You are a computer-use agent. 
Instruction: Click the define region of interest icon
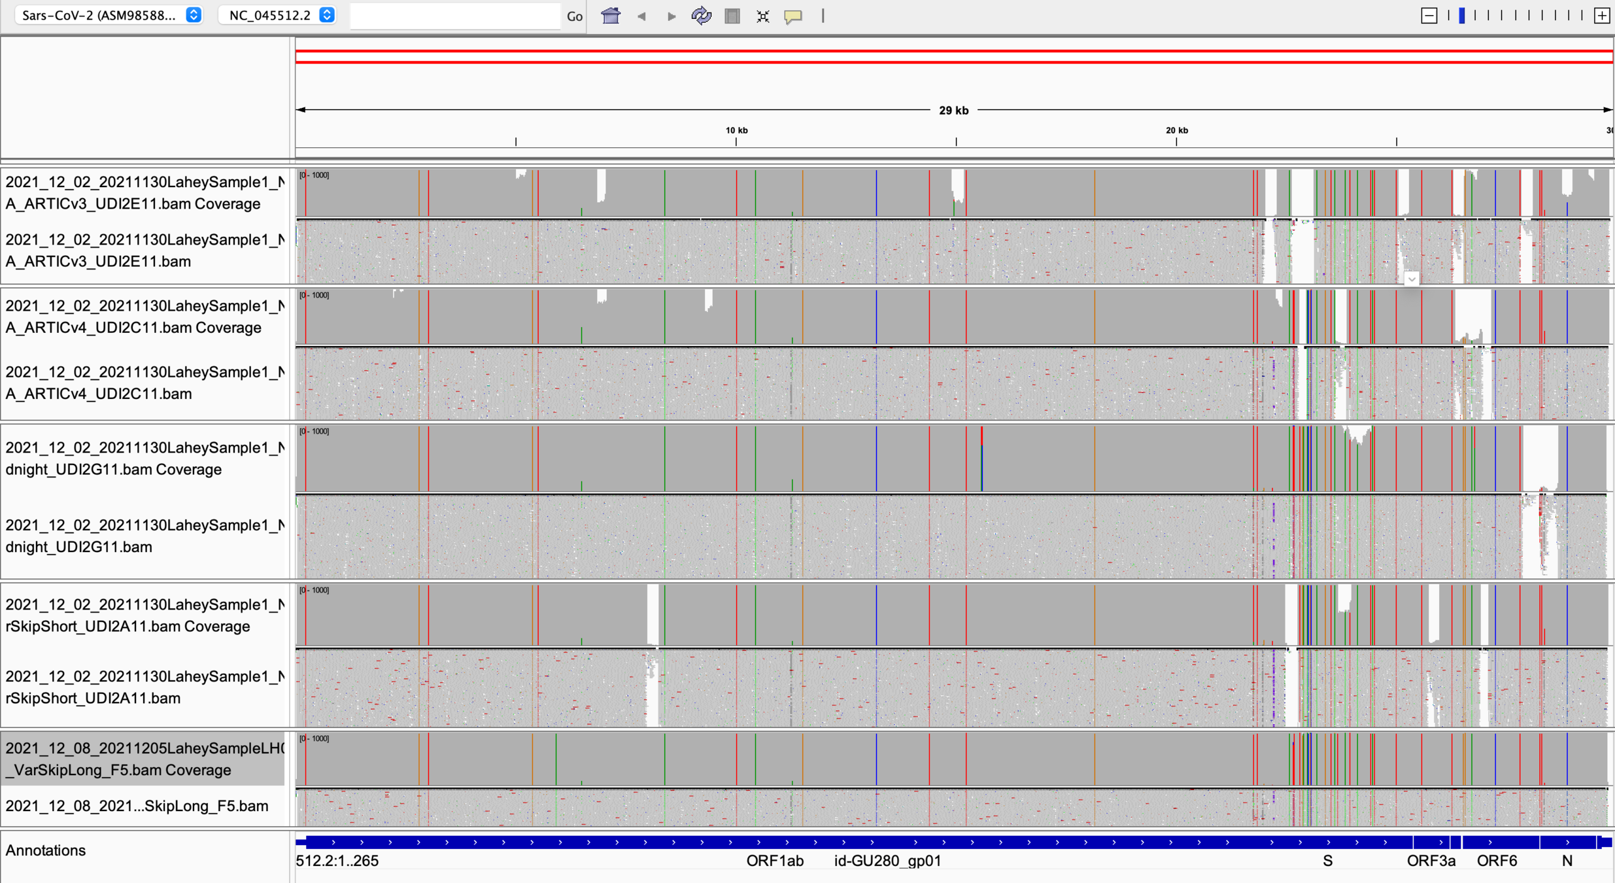(x=732, y=16)
